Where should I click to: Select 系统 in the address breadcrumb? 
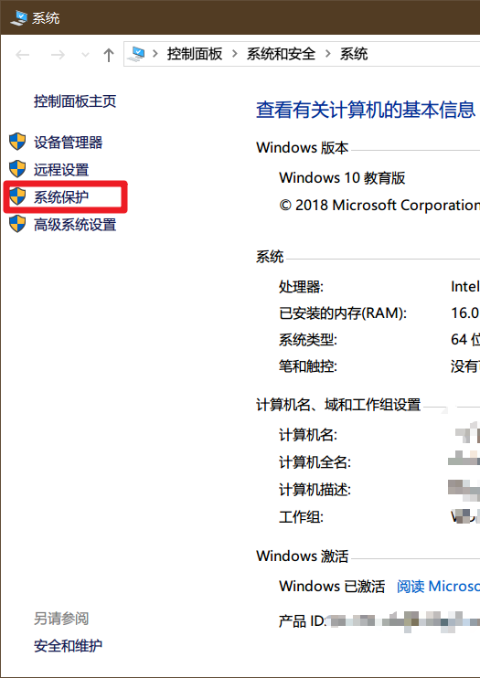point(354,54)
